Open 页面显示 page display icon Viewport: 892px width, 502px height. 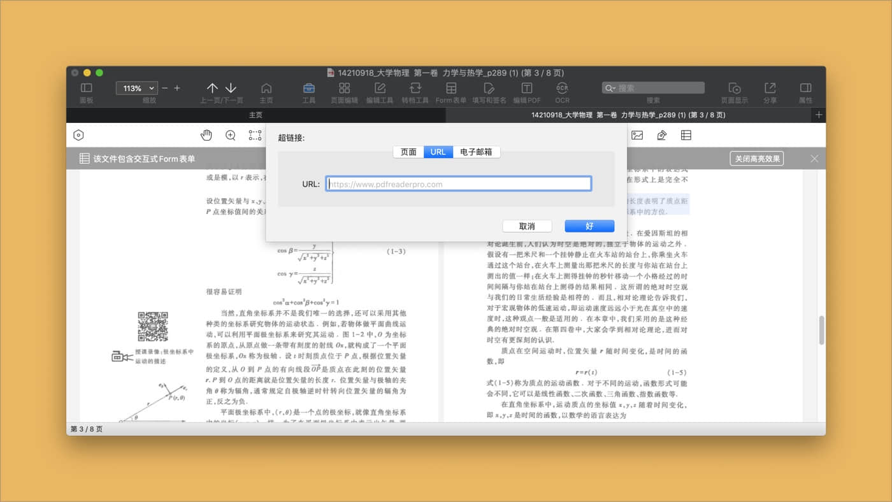click(x=735, y=88)
